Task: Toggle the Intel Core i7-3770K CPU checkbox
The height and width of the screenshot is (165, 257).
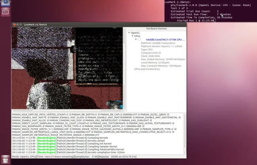Action: [x=139, y=40]
